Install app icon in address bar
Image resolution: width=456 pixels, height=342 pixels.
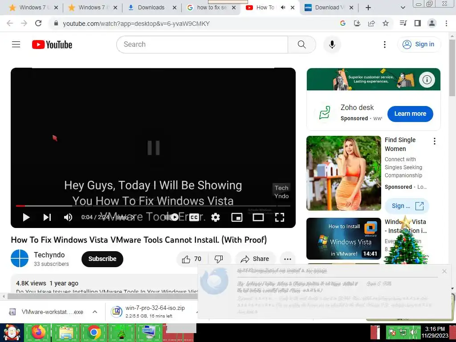(x=357, y=23)
